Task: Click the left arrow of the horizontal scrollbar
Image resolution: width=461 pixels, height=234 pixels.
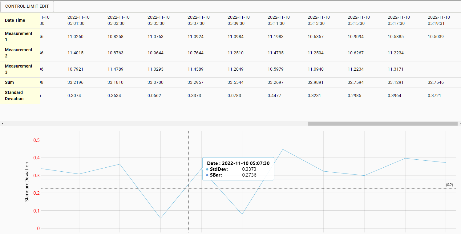Action: (x=2, y=123)
